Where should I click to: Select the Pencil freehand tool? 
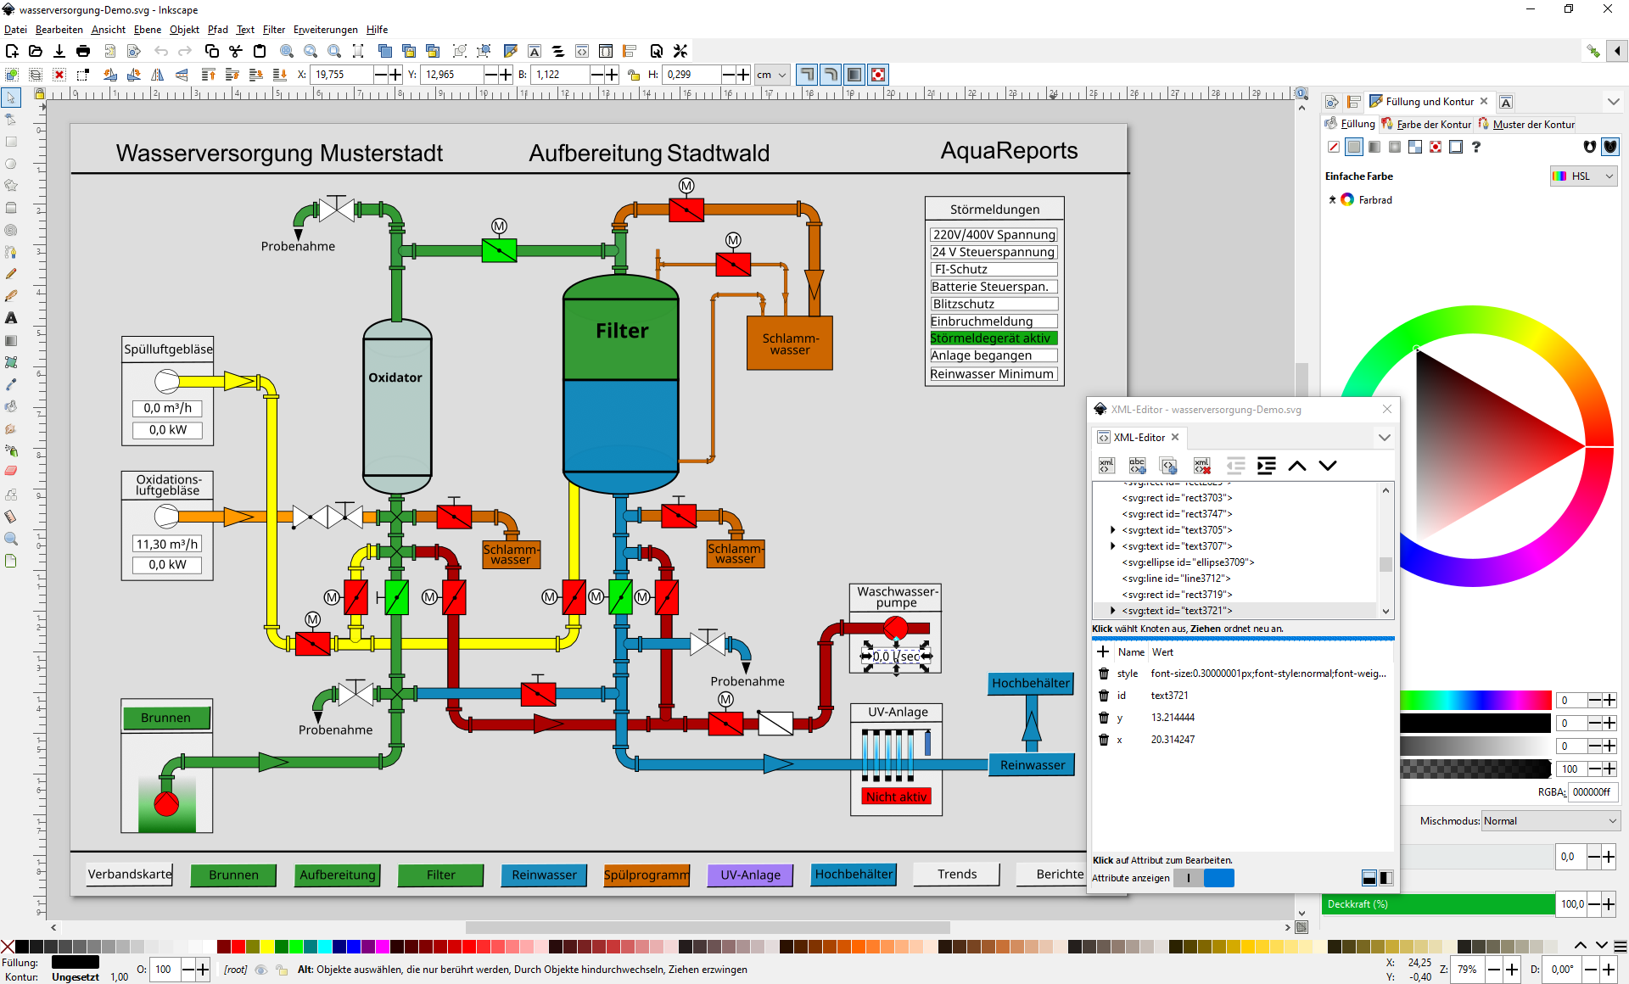pyautogui.click(x=11, y=274)
